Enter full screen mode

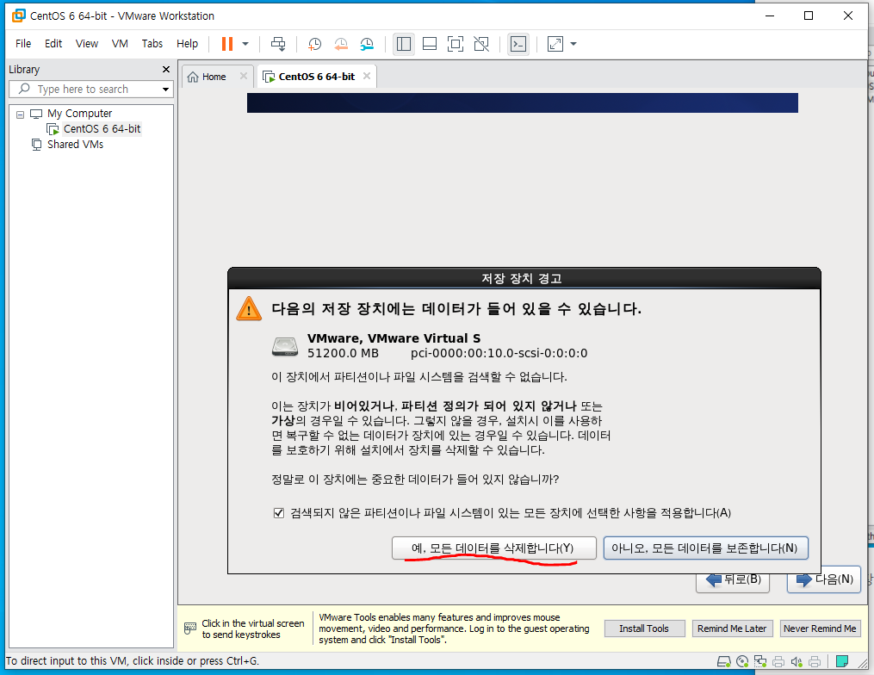point(456,44)
